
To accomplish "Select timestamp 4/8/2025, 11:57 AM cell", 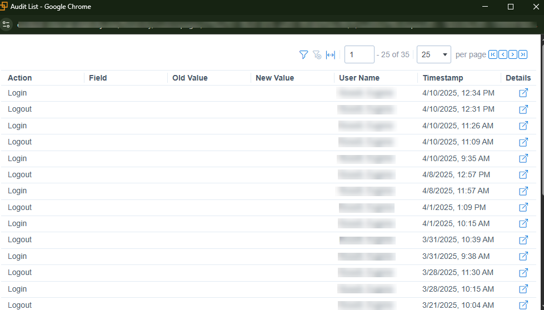I will pos(456,191).
